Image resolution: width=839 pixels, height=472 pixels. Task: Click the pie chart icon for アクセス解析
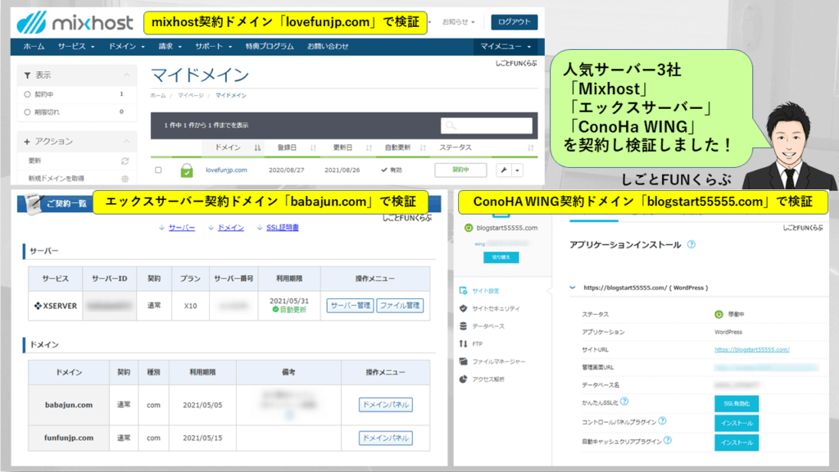(464, 379)
